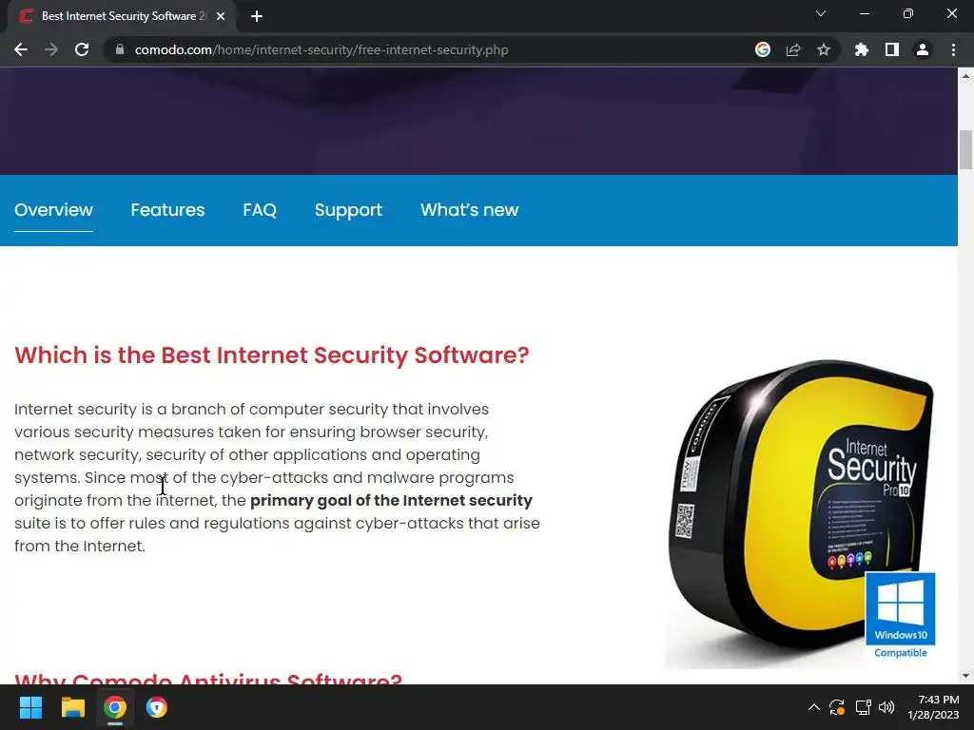The width and height of the screenshot is (974, 730).
Task: Open the Windows Start menu
Action: [x=30, y=707]
